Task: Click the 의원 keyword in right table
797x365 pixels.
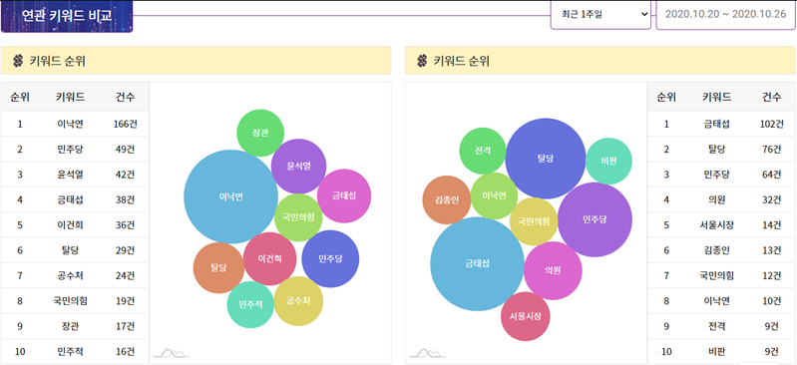Action: click(x=716, y=199)
